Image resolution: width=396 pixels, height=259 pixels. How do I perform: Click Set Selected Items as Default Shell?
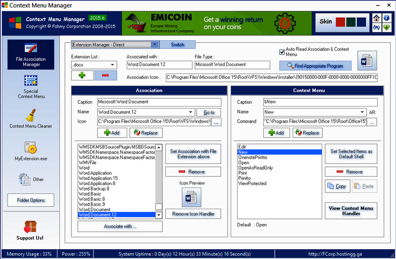point(351,154)
